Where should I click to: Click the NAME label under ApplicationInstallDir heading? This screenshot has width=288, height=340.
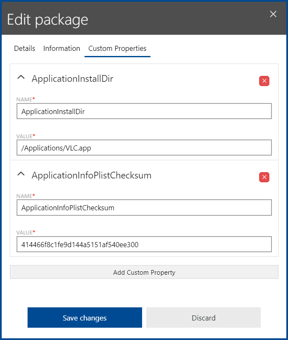coord(25,99)
